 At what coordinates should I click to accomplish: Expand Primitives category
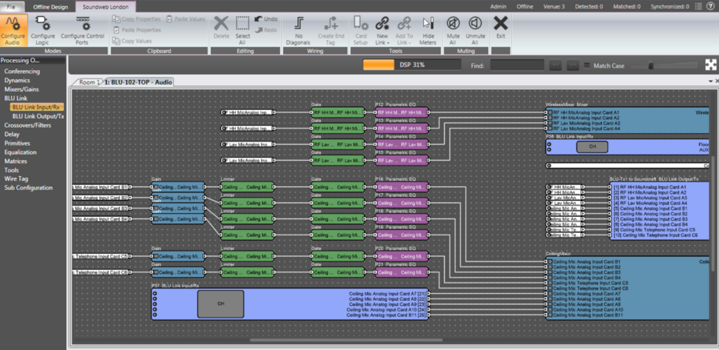tap(17, 143)
